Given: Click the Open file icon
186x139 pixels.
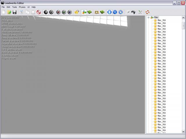Looking at the screenshot, I should (9, 12).
